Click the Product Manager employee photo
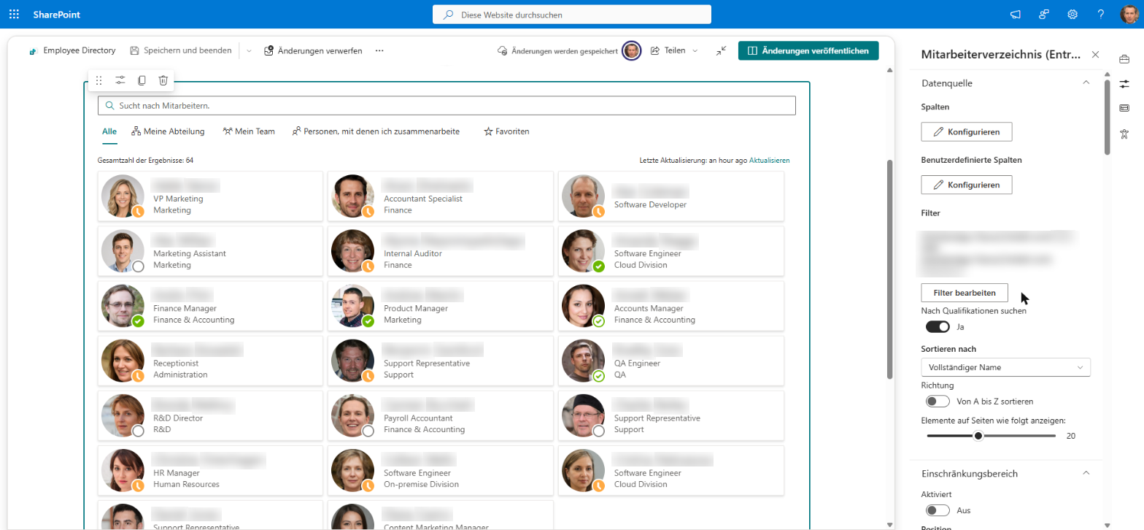This screenshot has height=530, width=1144. (353, 306)
